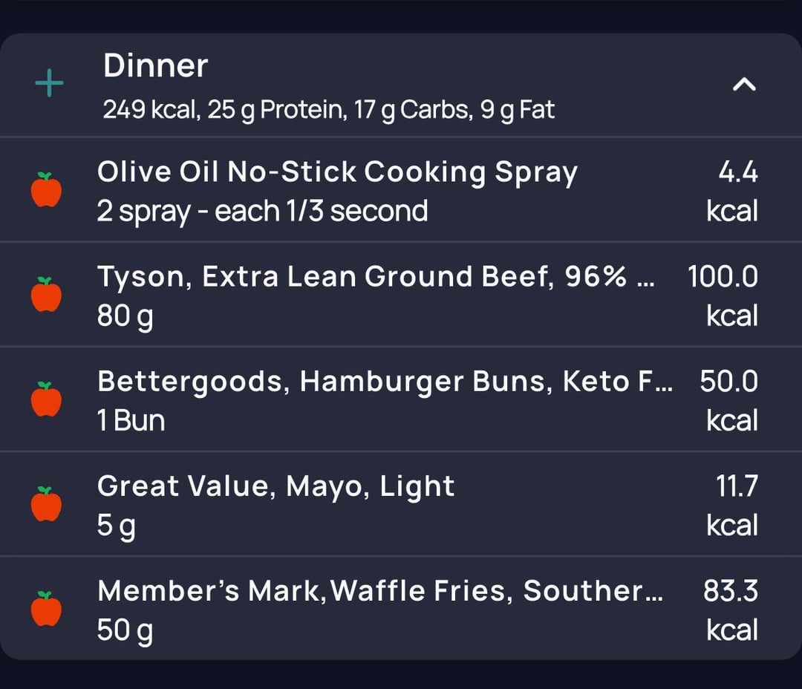Tap the 83.3 kcal value
This screenshot has width=802, height=689.
[730, 591]
